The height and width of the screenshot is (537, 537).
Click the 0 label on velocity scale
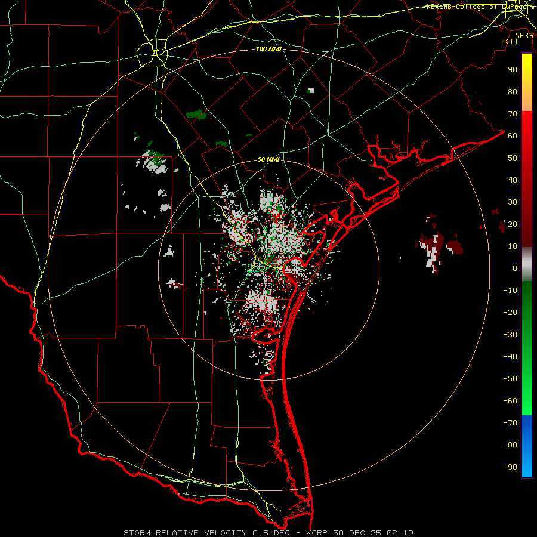[515, 268]
